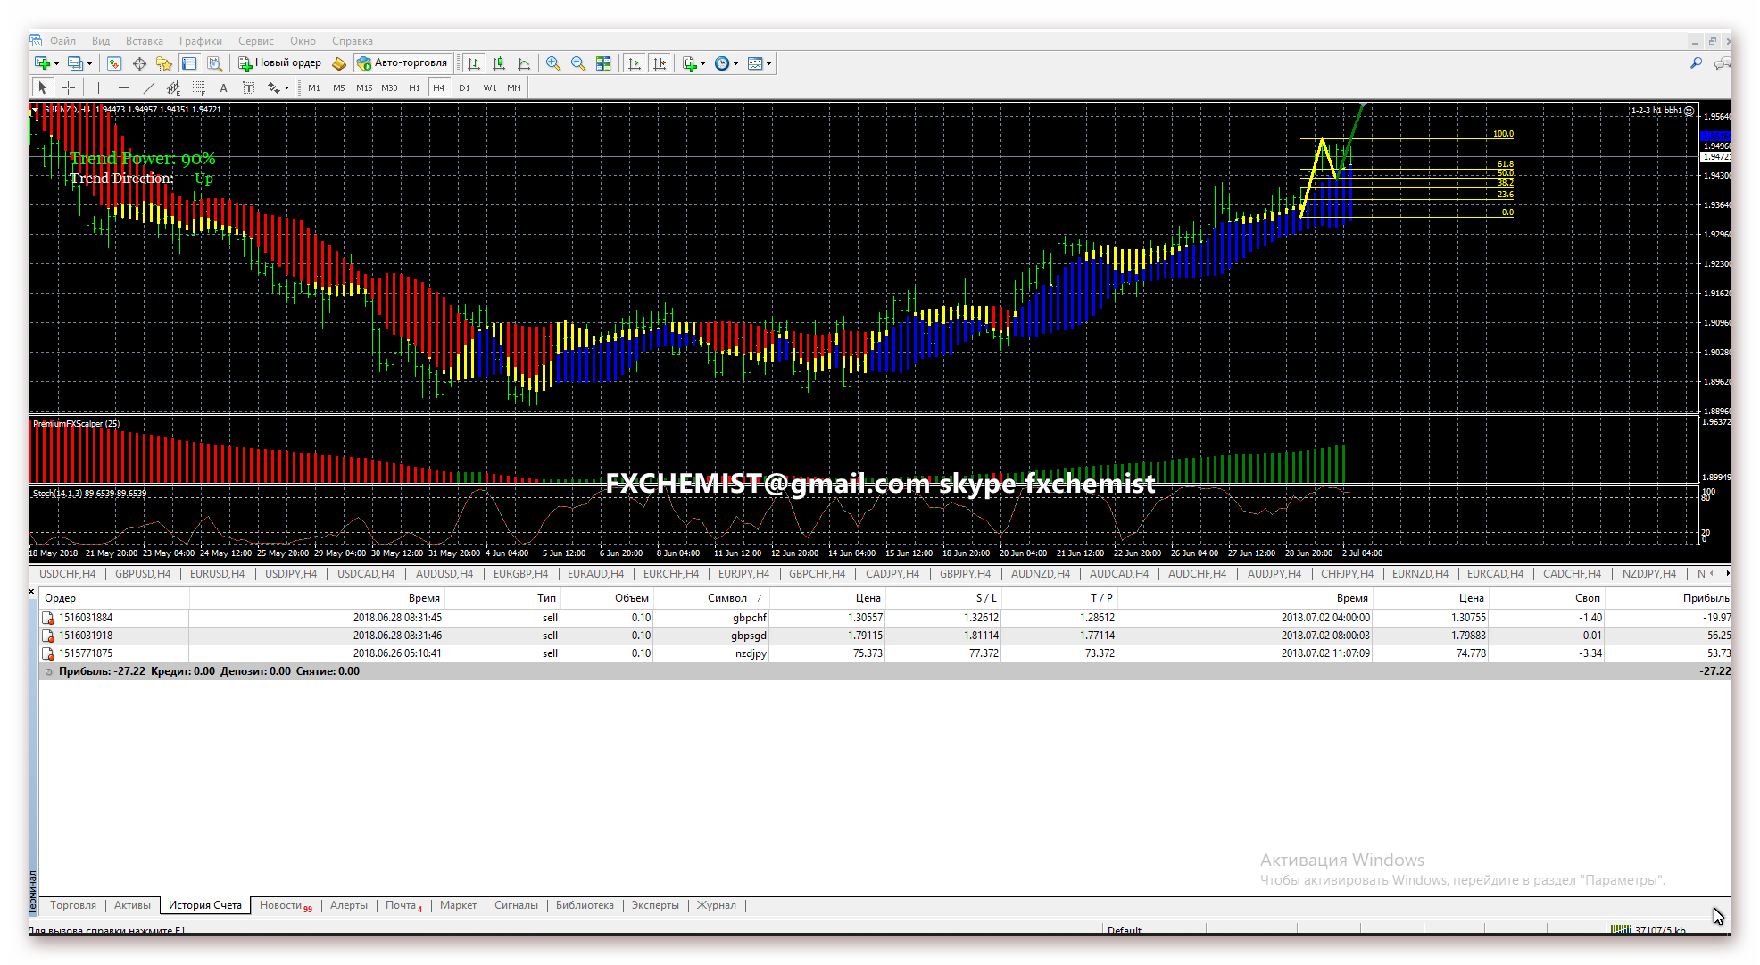Select the text label tool
Image resolution: width=1760 pixels, height=965 pixels.
pos(248,87)
